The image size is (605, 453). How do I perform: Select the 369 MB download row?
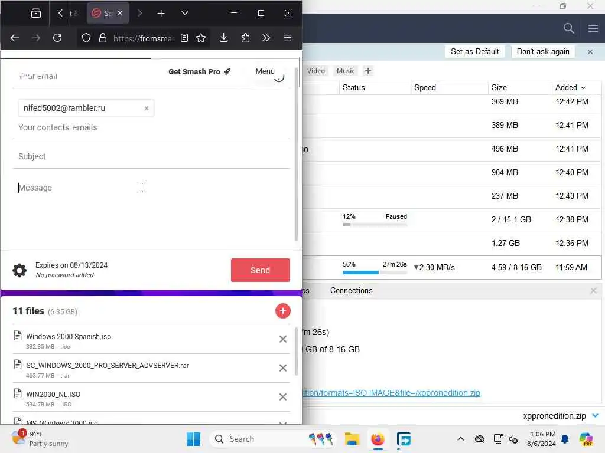(451, 102)
